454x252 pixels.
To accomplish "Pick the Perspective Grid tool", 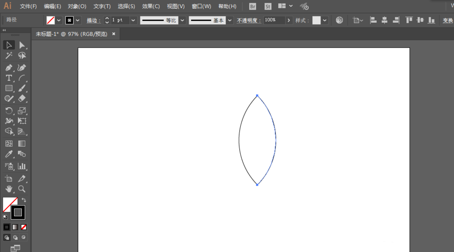I will [x=22, y=131].
